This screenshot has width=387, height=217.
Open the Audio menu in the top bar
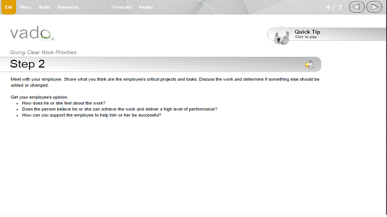(44, 7)
